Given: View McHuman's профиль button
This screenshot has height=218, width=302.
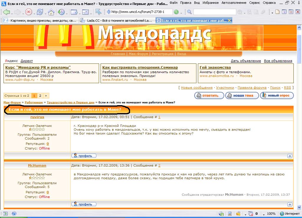Looking at the screenshot, I should [84, 204].
